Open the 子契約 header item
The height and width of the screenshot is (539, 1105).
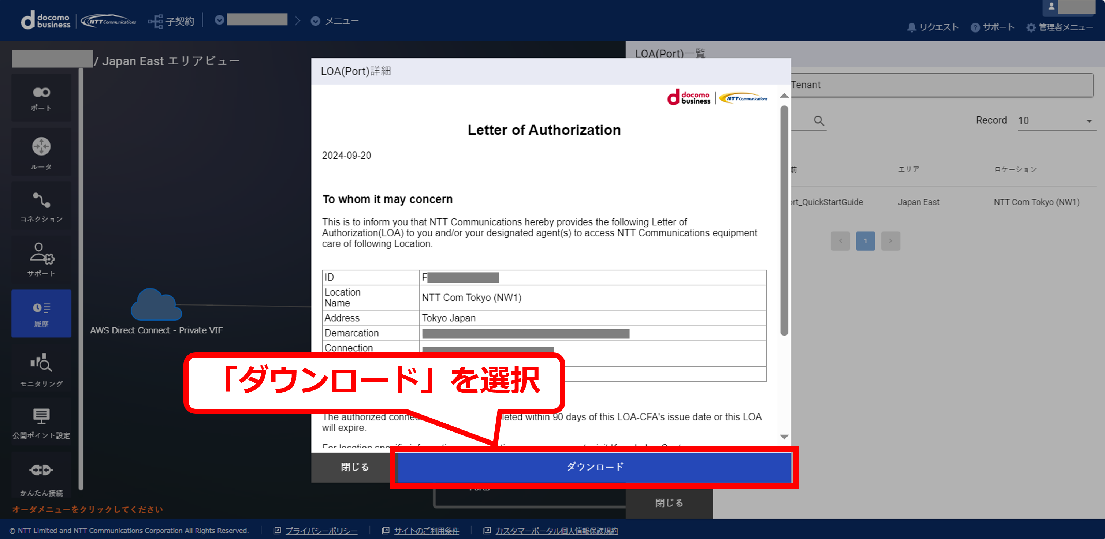180,21
